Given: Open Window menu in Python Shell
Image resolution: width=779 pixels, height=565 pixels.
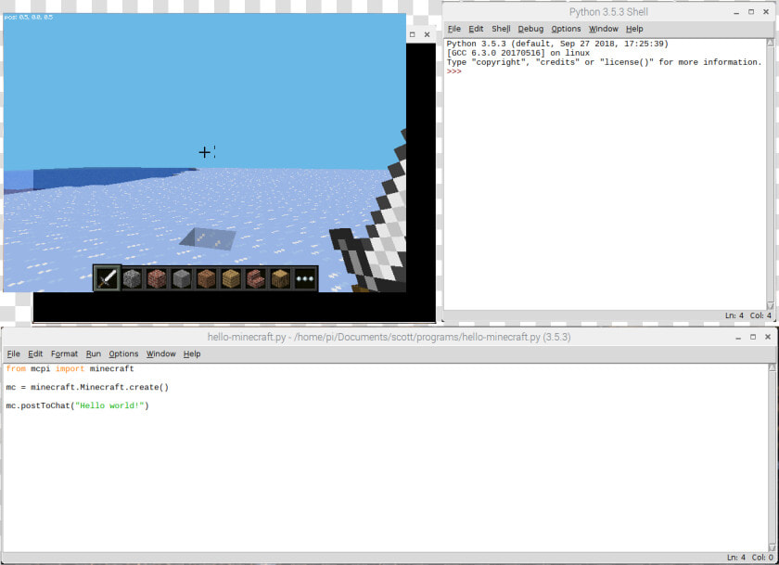Looking at the screenshot, I should (x=604, y=29).
